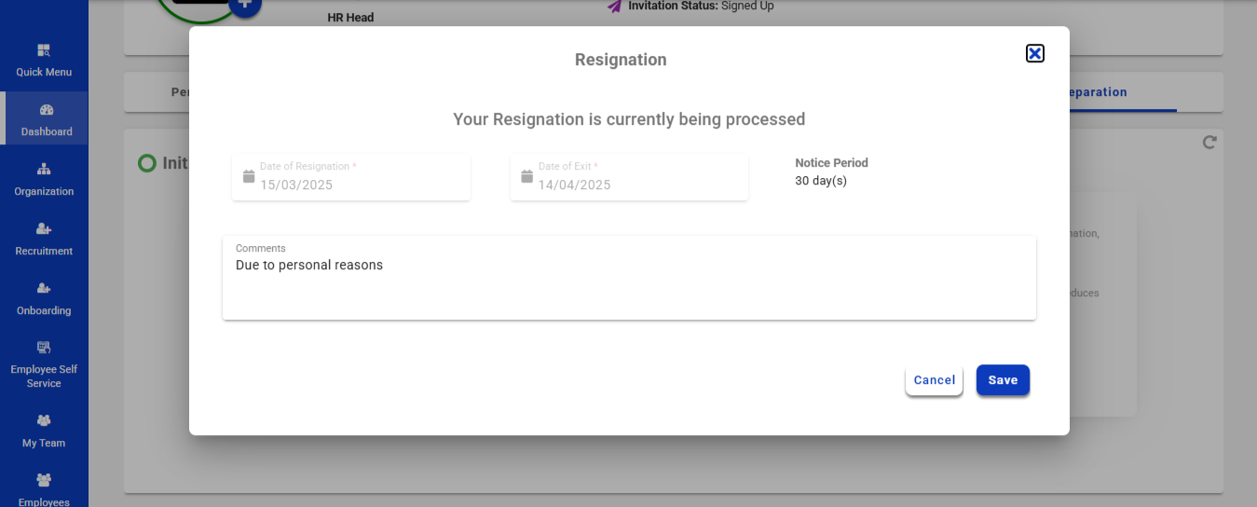Click the blue plus button on profile photo

(x=245, y=5)
